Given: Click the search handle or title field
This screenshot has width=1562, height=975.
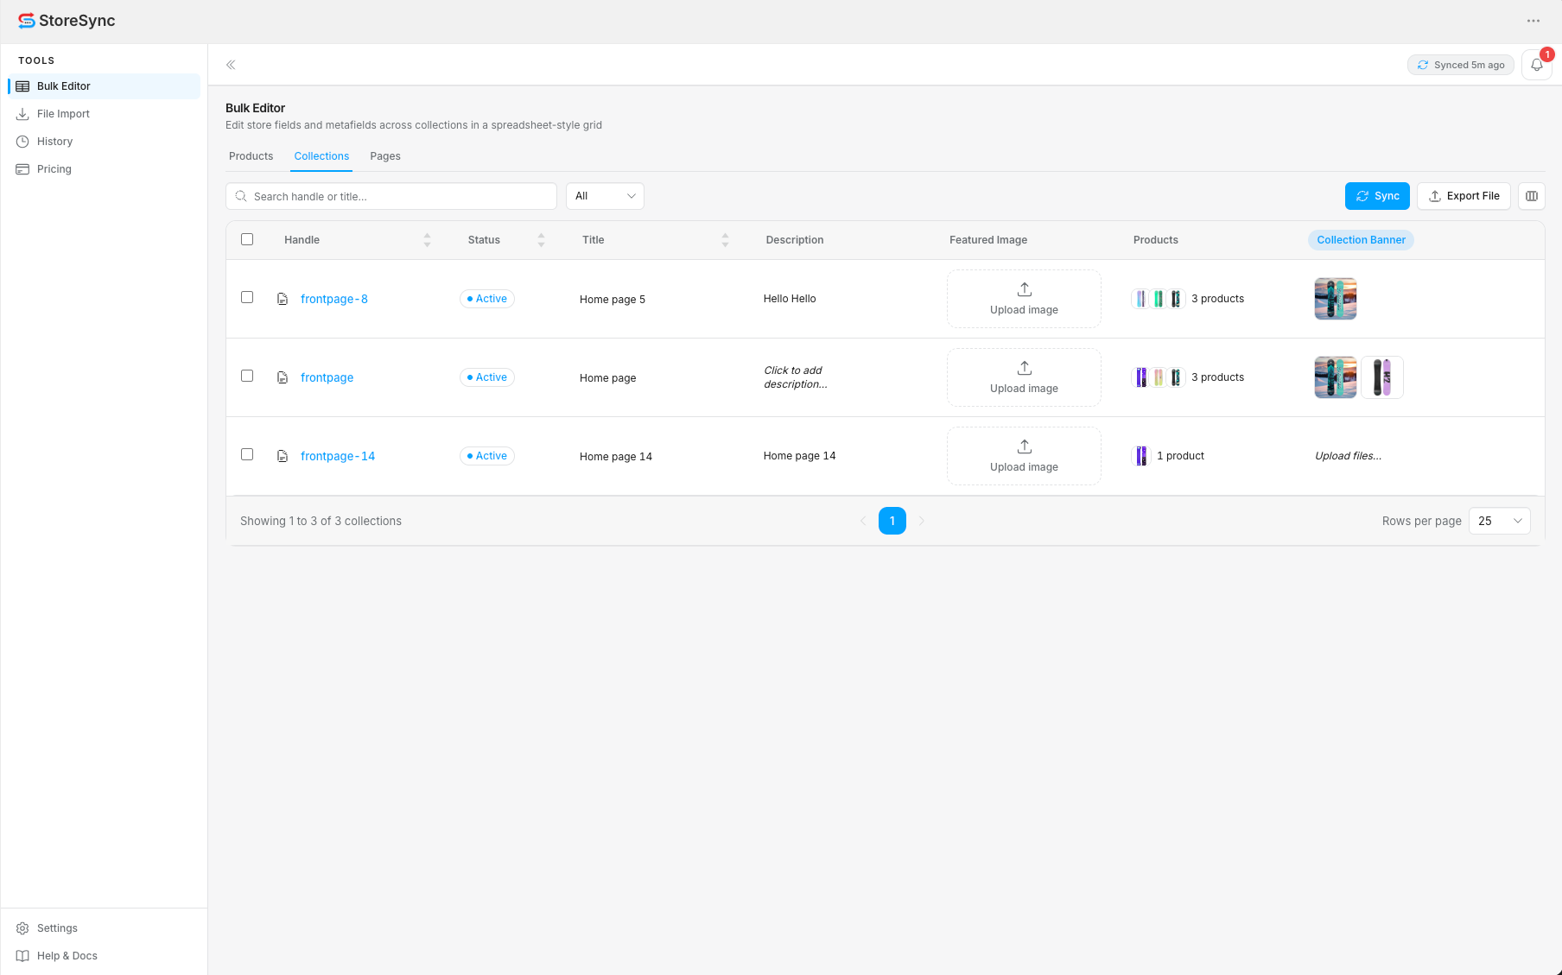Looking at the screenshot, I should tap(391, 196).
